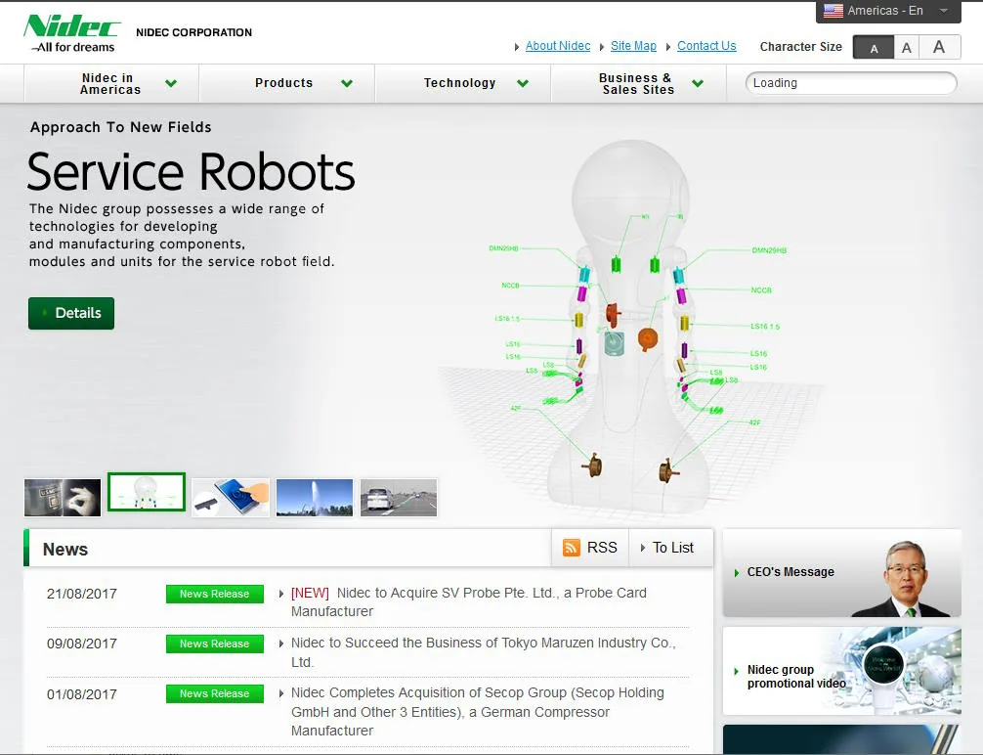Open the RSS text link

[x=602, y=548]
